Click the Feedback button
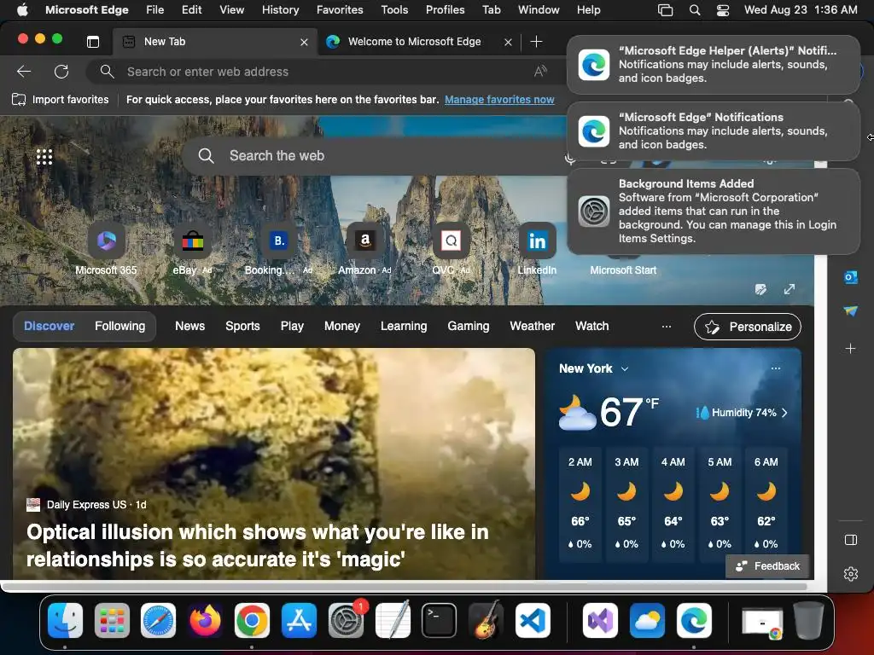This screenshot has height=655, width=874. coord(767,566)
